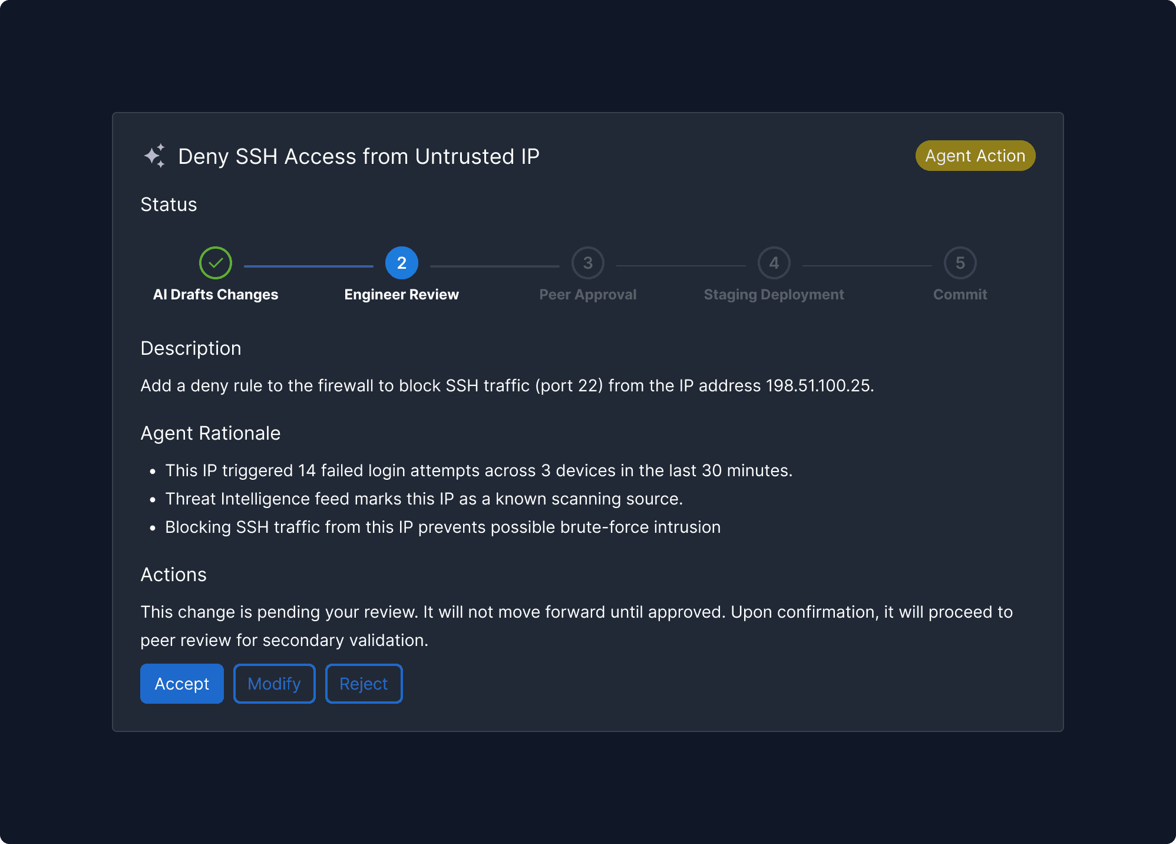Click step 5 circle icon
The image size is (1176, 844).
(x=960, y=263)
